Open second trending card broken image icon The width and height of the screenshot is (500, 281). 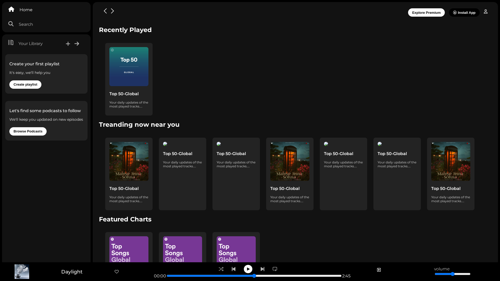165,144
